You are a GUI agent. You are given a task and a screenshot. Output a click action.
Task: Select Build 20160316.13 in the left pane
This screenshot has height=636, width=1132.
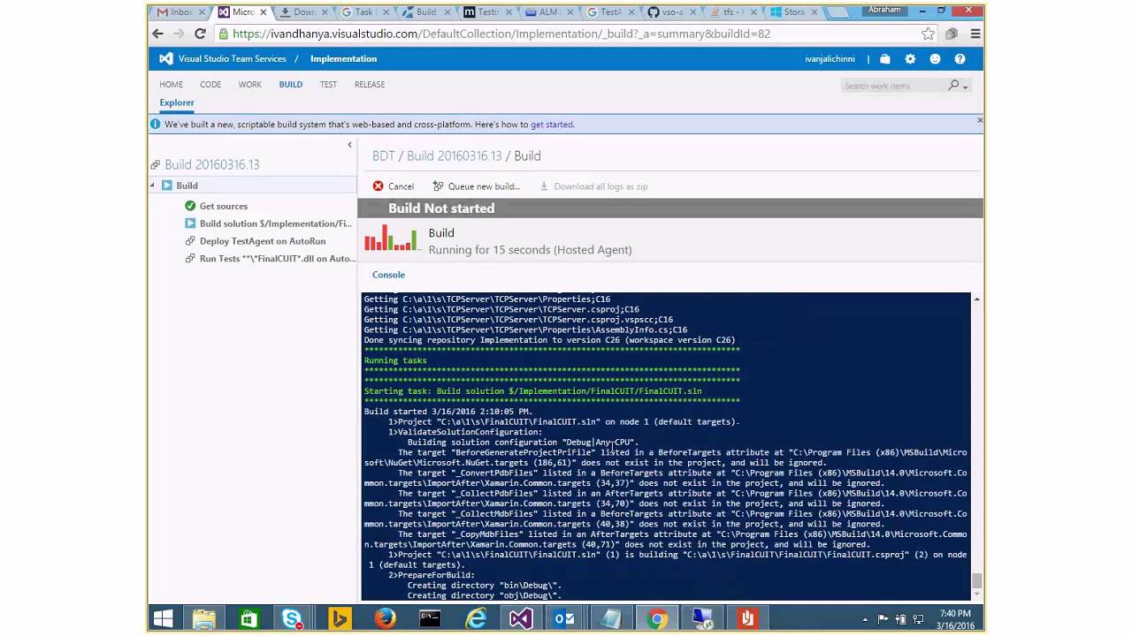coord(211,164)
